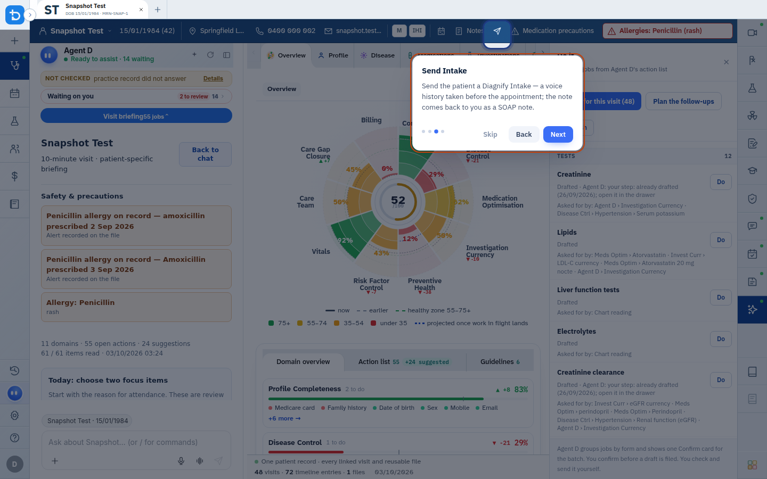
Task: Click the calendar icon in patient header
Action: [x=441, y=31]
